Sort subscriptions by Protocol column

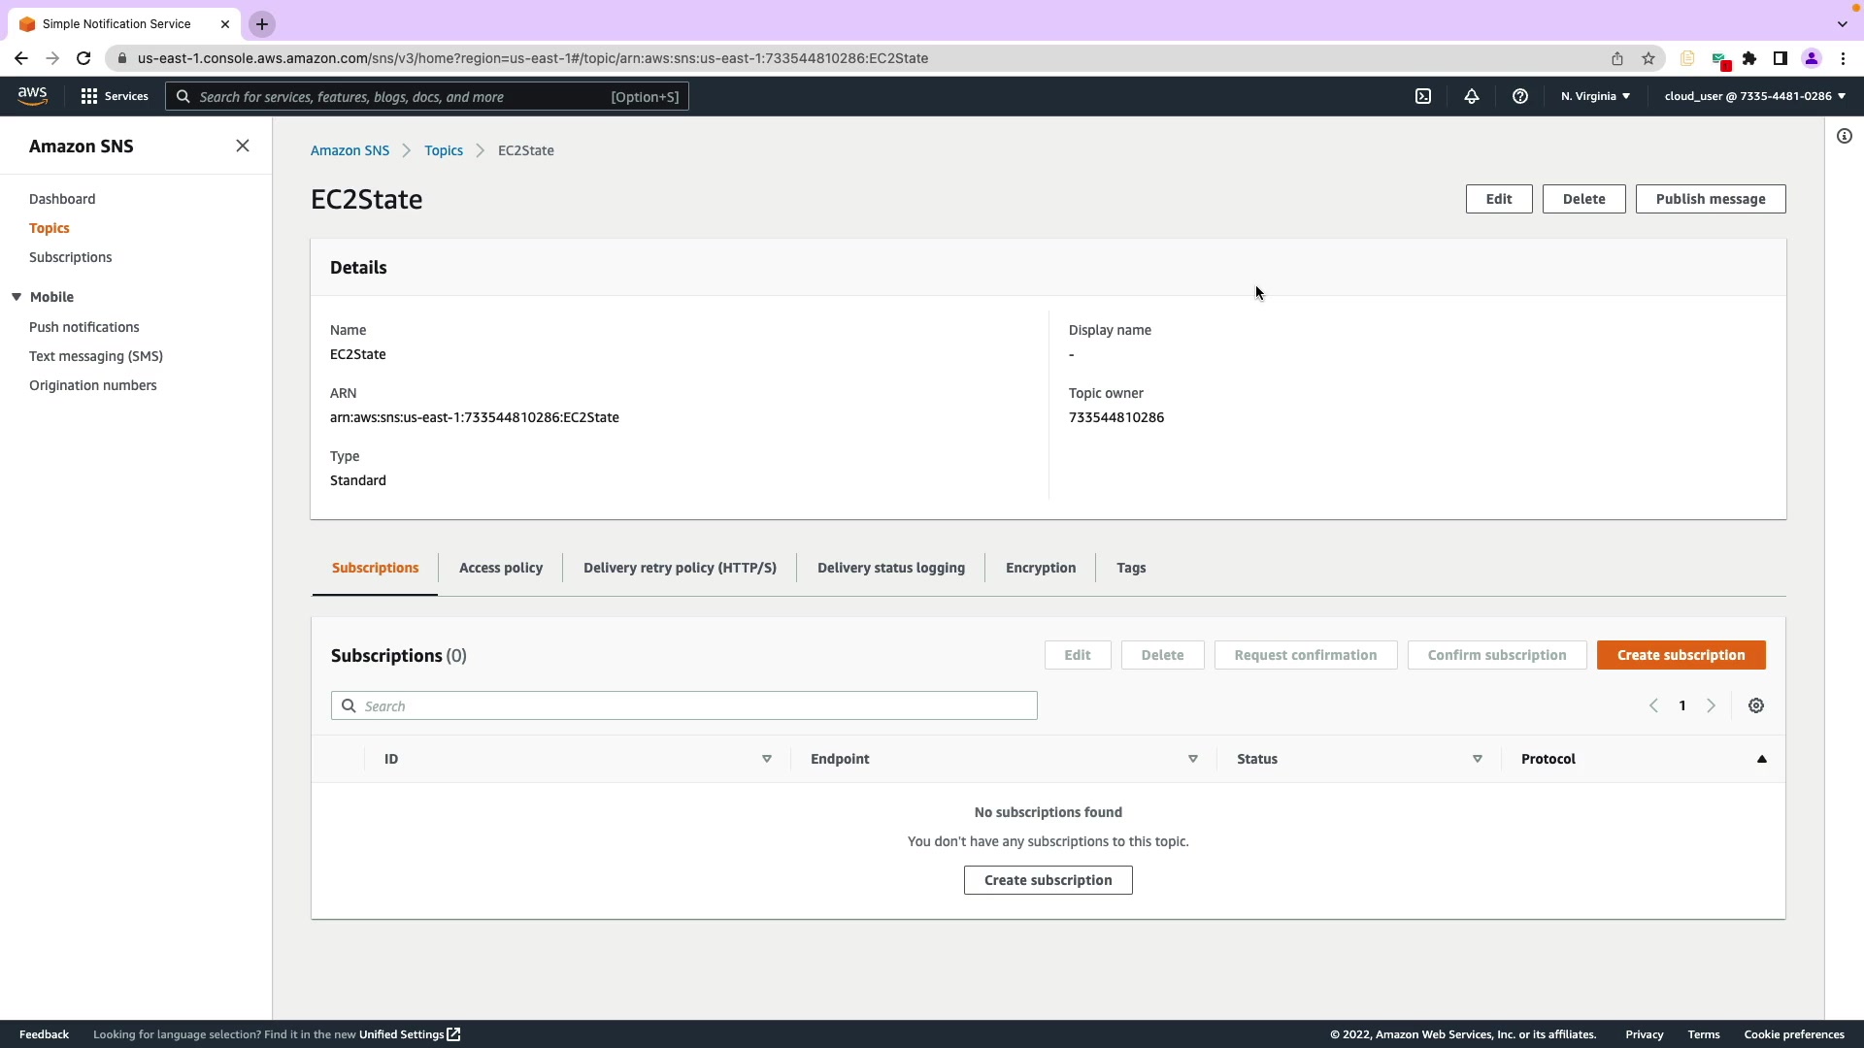(x=1761, y=759)
